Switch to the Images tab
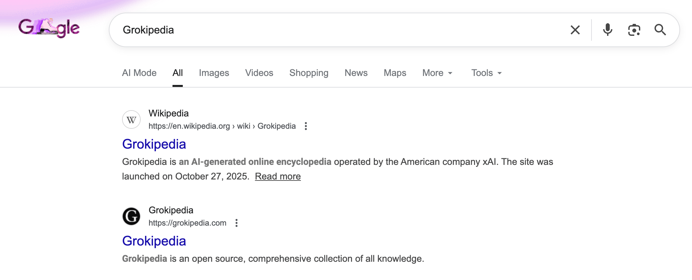The height and width of the screenshot is (280, 692). coord(214,73)
